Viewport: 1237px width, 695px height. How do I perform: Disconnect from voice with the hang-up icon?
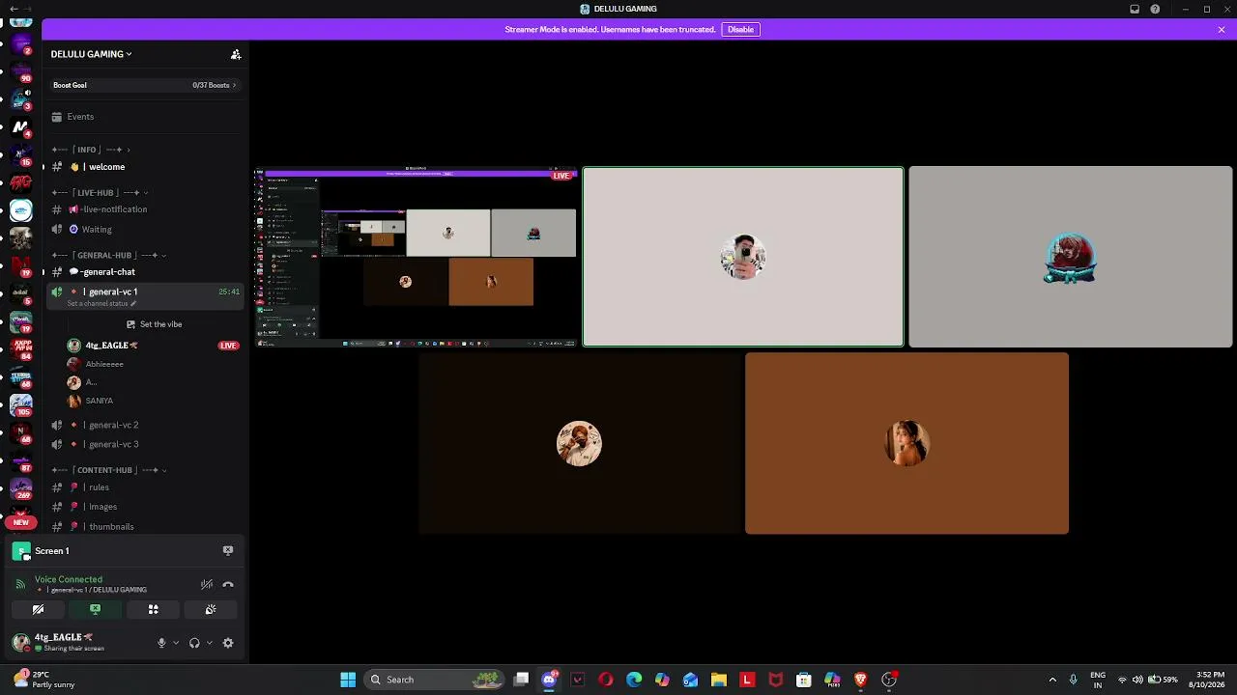tap(228, 585)
